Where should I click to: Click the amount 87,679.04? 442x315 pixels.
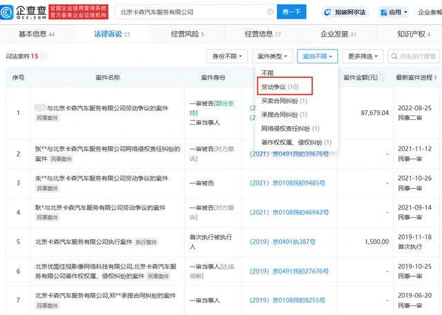click(x=374, y=113)
